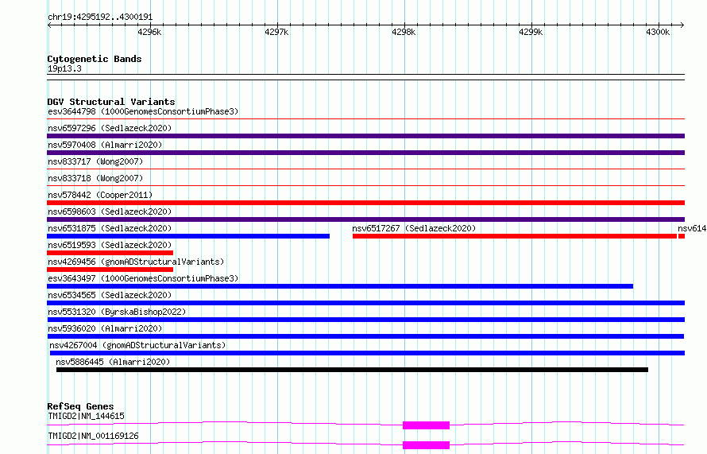Select the purple bar of nsv6597296
707x454 pixels.
[365, 136]
